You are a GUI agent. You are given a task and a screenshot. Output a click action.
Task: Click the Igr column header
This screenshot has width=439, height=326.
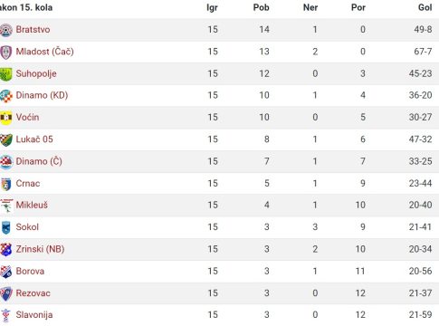tap(212, 7)
